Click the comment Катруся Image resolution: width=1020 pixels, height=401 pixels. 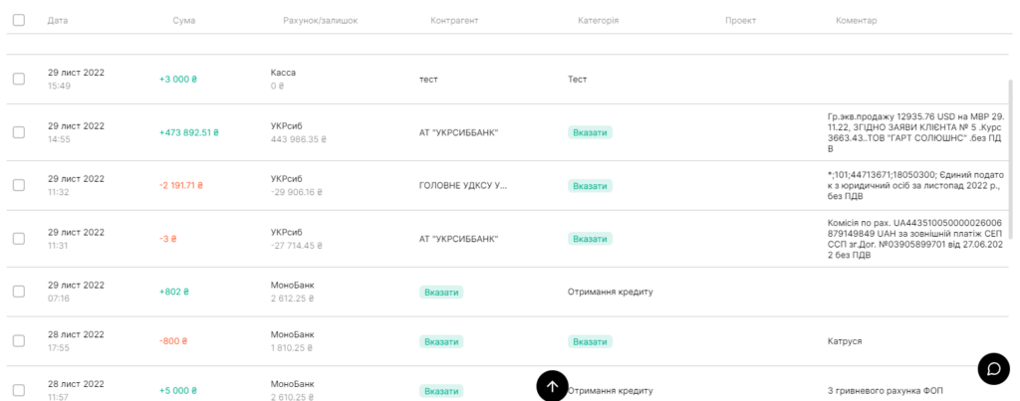click(845, 341)
